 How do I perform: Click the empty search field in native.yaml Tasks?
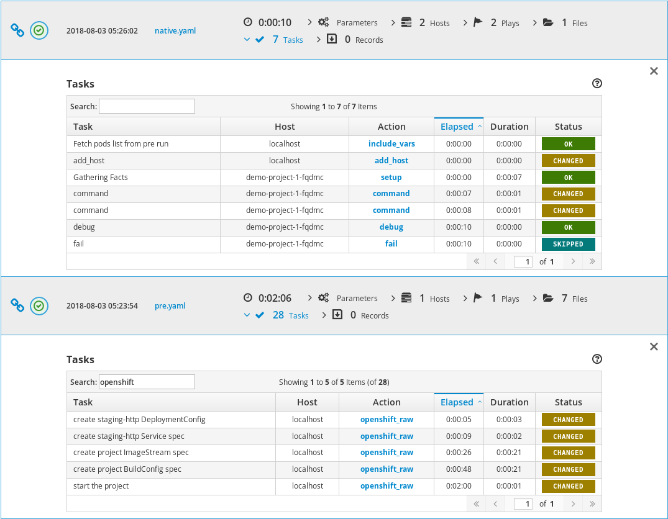tap(147, 106)
